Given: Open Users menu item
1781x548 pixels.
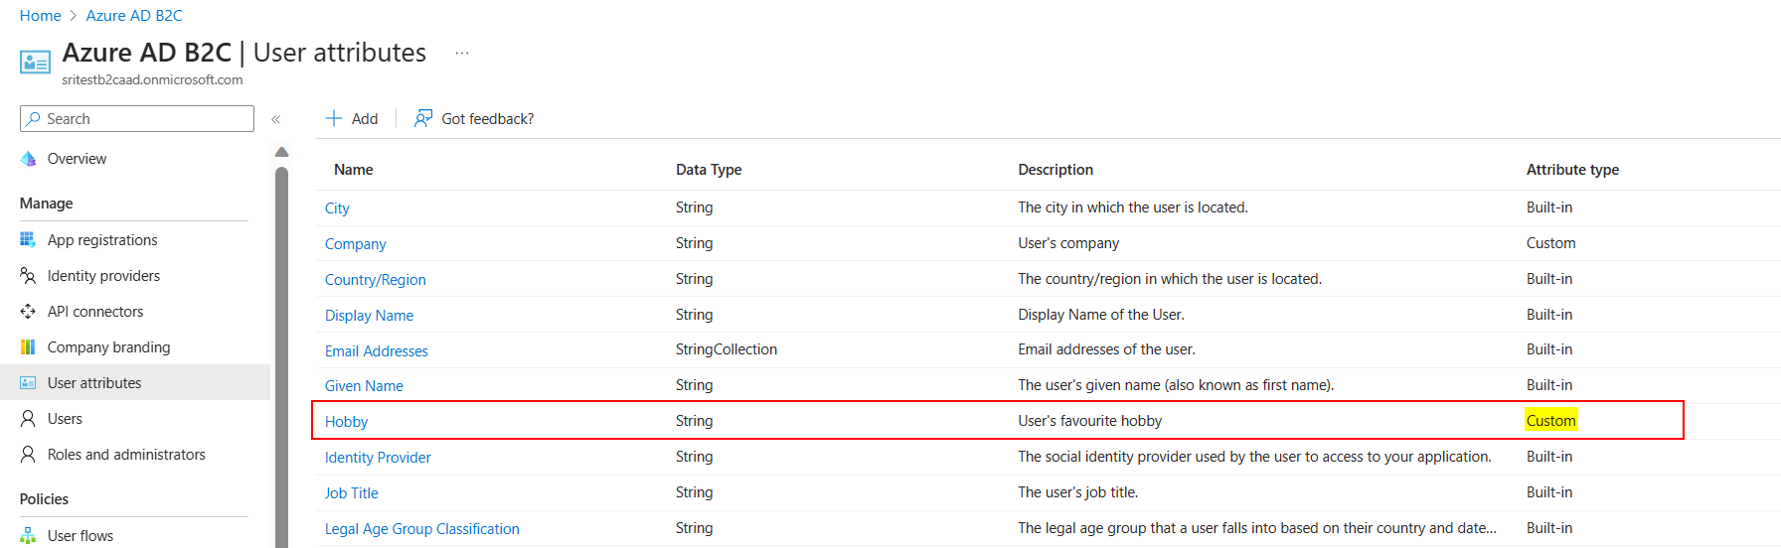Looking at the screenshot, I should (x=65, y=419).
